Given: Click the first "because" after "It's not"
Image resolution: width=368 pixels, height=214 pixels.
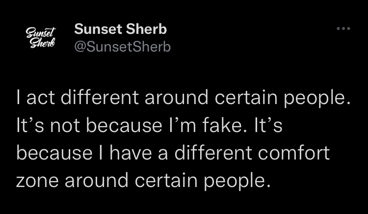Looking at the screenshot, I should [125, 125].
